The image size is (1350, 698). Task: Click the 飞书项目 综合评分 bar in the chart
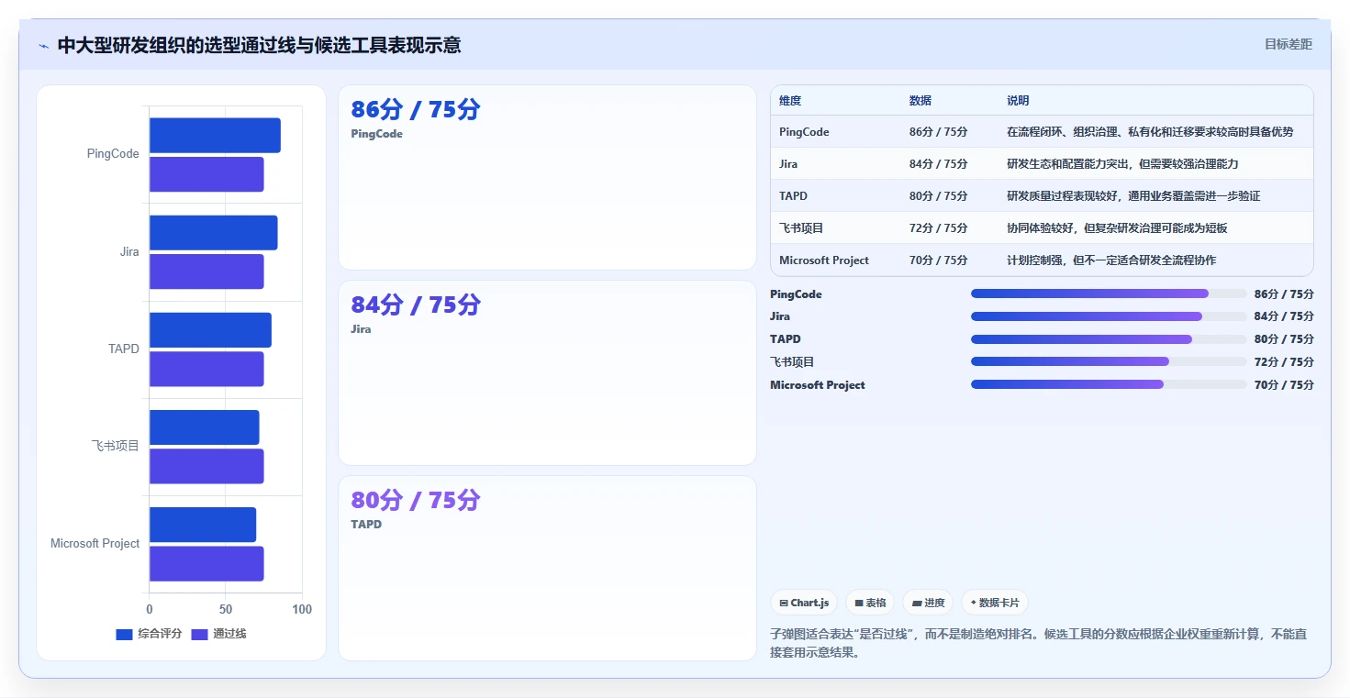click(204, 427)
